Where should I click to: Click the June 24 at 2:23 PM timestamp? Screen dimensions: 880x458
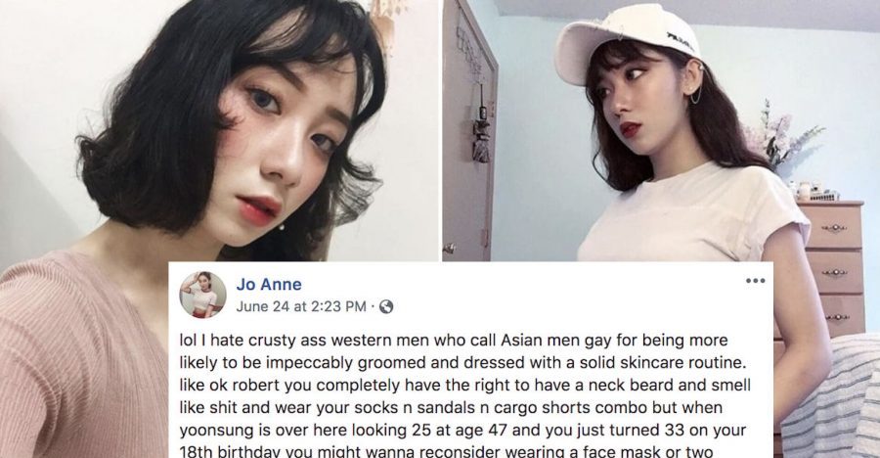(301, 307)
